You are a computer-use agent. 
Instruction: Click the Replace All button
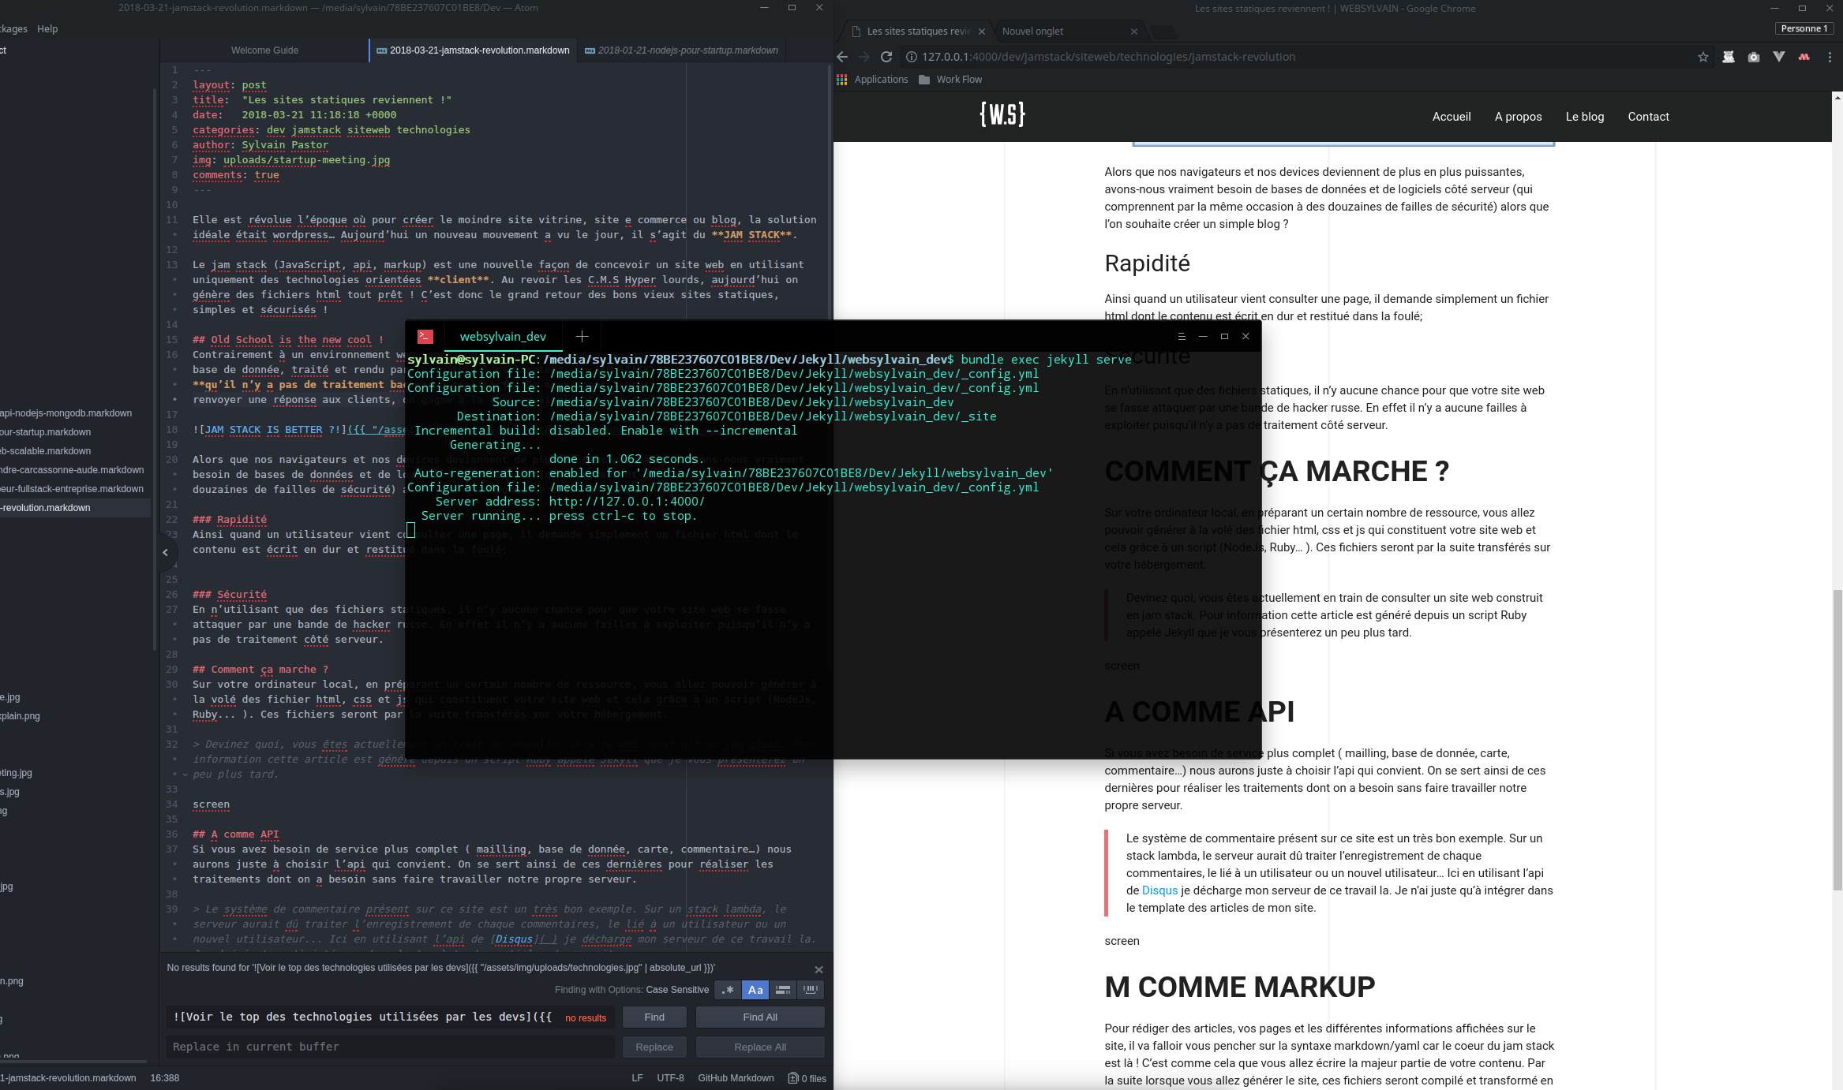click(x=760, y=1047)
